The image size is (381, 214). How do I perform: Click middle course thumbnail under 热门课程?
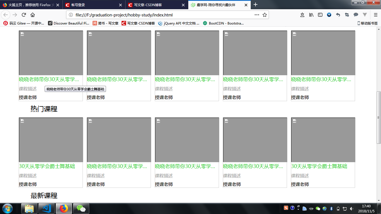click(x=187, y=140)
